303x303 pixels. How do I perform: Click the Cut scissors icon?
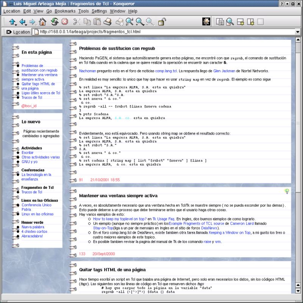77,22
